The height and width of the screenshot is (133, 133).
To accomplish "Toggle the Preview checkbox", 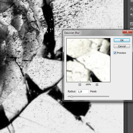I will coord(115,53).
